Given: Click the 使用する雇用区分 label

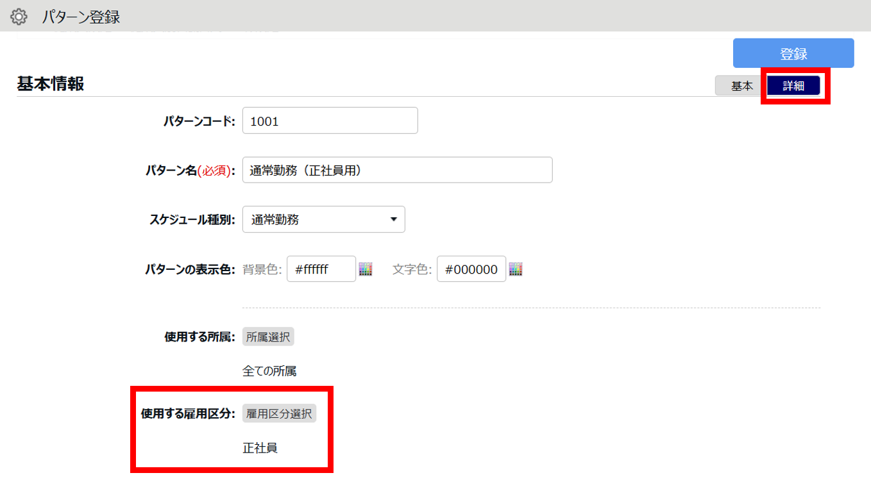Looking at the screenshot, I should 188,414.
